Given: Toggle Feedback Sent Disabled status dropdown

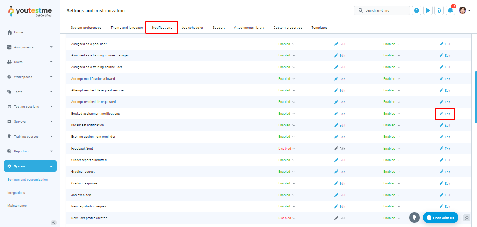Looking at the screenshot, I should coord(287,149).
